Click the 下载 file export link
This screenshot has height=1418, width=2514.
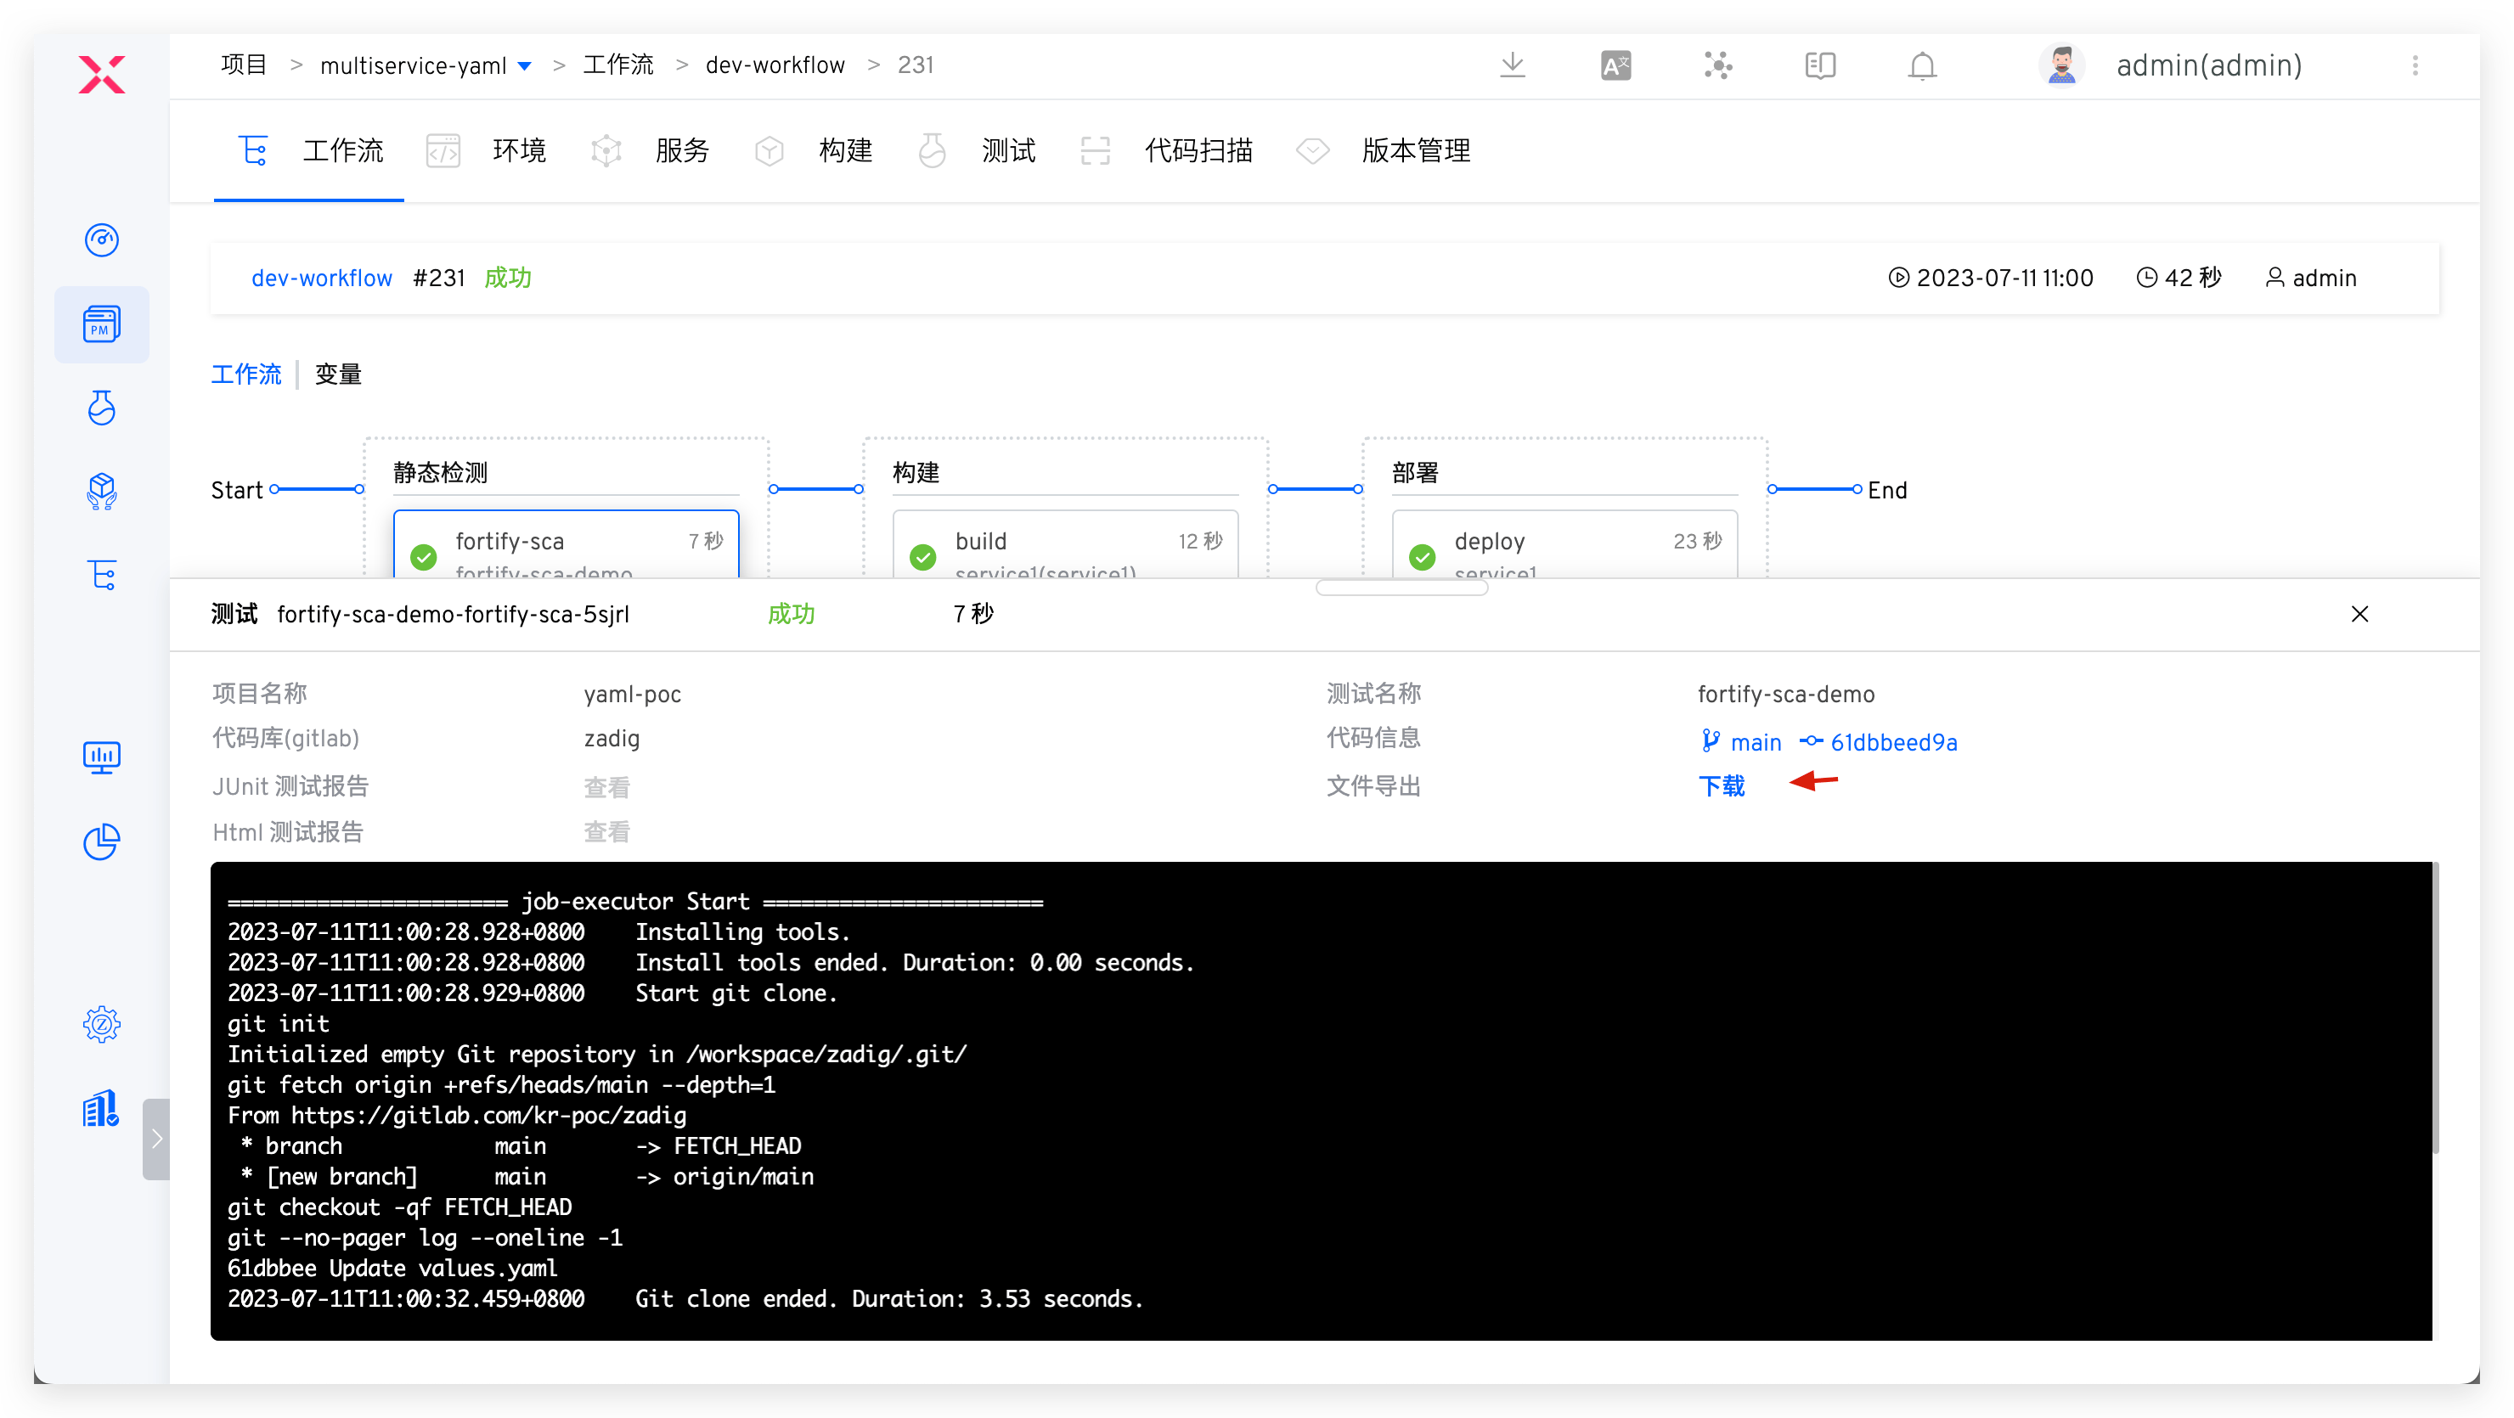pos(1722,785)
